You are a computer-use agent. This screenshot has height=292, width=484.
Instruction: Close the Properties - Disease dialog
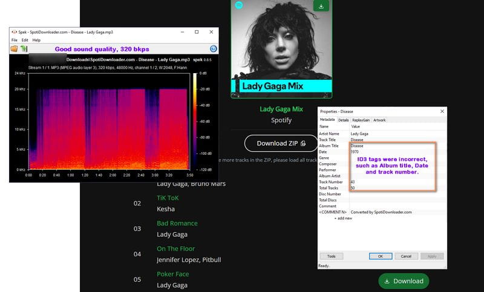(442, 111)
